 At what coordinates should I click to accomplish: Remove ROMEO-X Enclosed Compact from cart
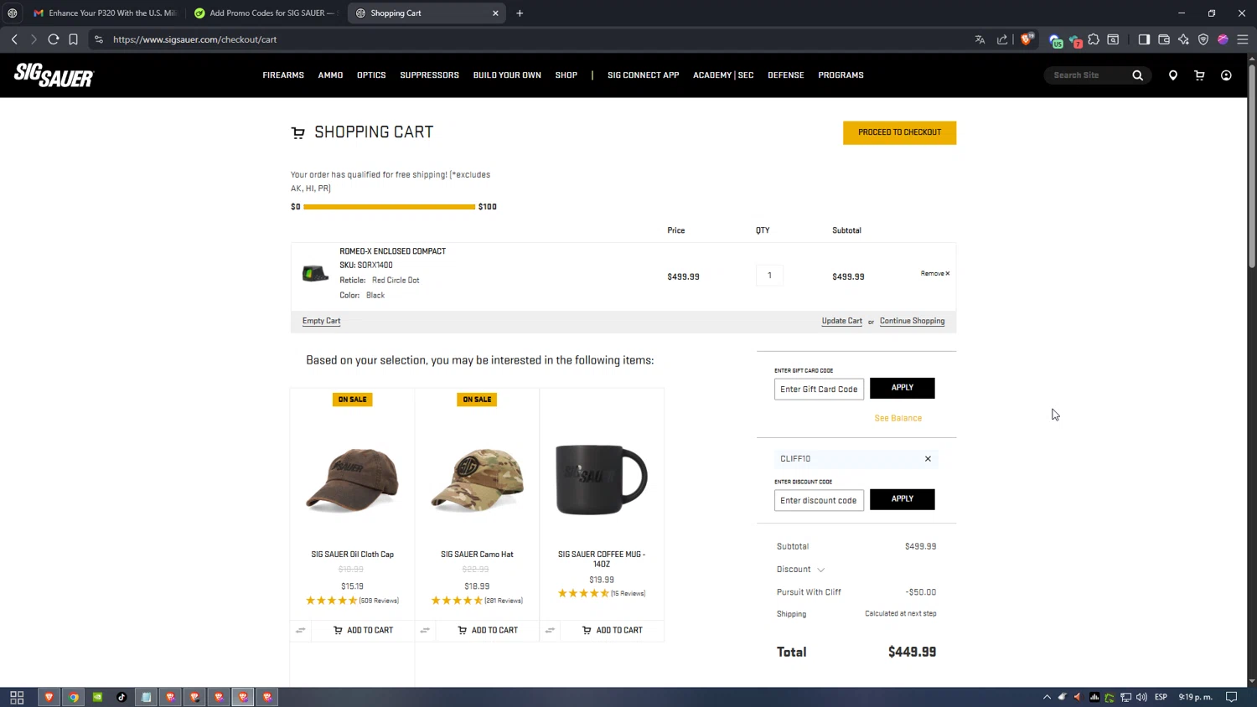click(934, 274)
